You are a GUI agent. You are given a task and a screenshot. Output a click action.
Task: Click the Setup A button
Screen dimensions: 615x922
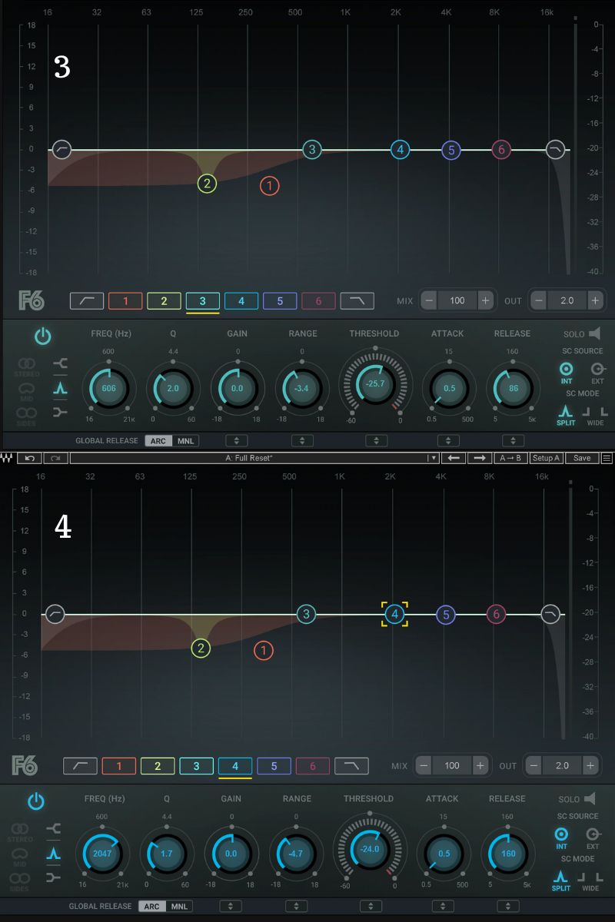pyautogui.click(x=547, y=458)
